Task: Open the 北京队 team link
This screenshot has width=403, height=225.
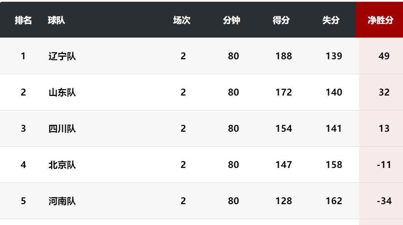Action: pyautogui.click(x=62, y=165)
